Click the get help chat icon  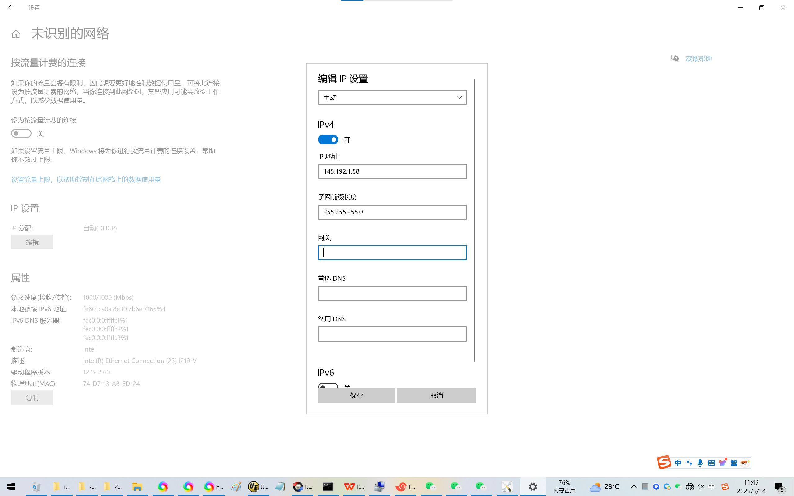(x=675, y=58)
